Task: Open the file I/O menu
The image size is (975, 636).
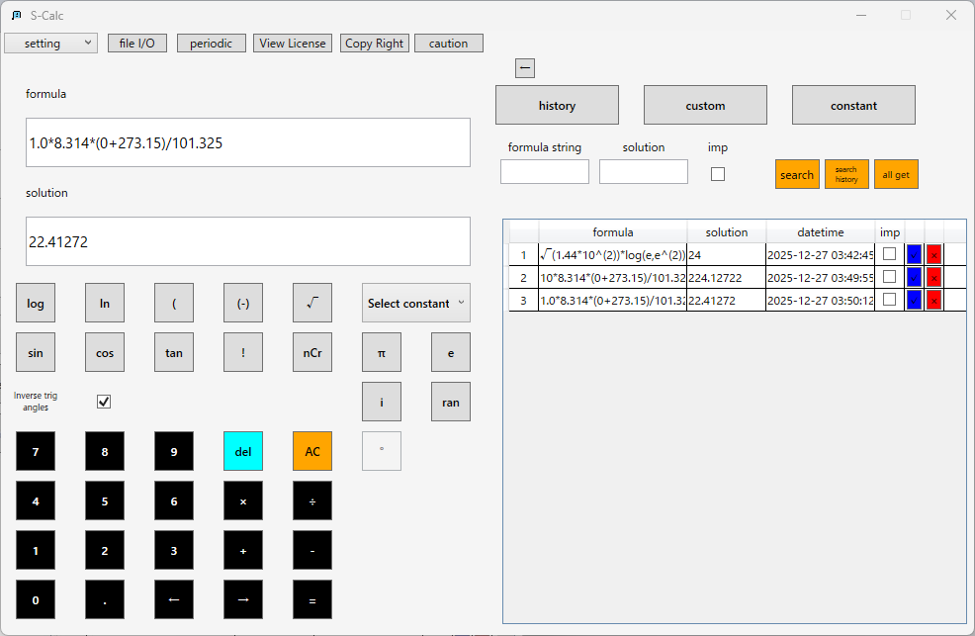Action: (x=137, y=43)
